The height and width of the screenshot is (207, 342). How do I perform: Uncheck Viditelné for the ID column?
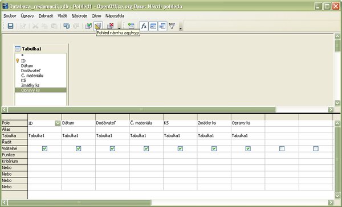44,148
